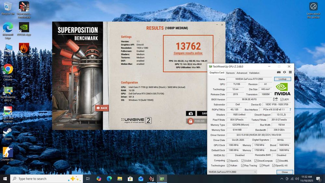Toggle the UEFI checkbox
The image size is (325, 183).
(282, 99)
